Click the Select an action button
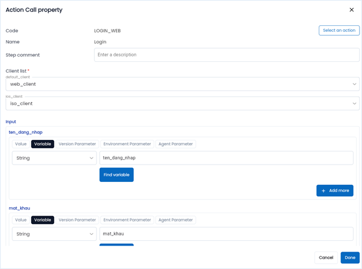The height and width of the screenshot is (269, 362). coord(339,31)
